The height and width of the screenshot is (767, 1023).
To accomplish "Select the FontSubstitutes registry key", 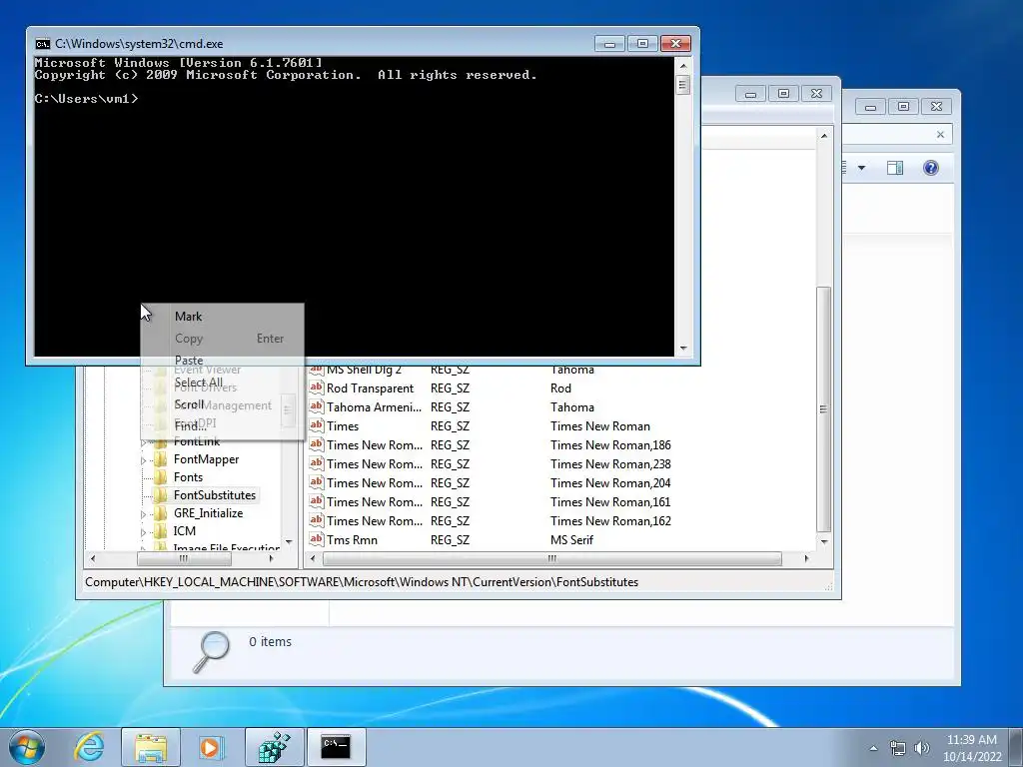I will click(x=215, y=495).
